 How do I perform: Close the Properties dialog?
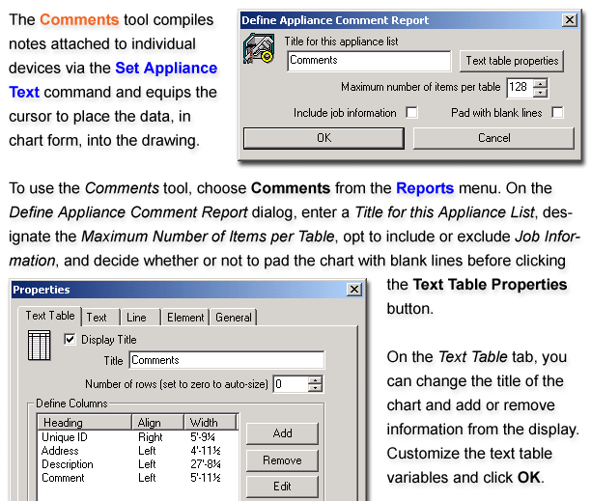point(354,290)
